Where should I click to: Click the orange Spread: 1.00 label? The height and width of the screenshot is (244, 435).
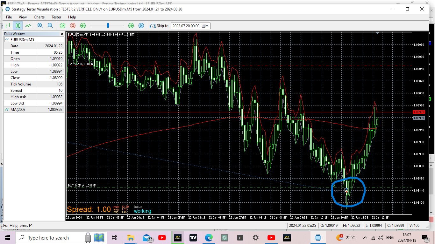[x=89, y=209]
